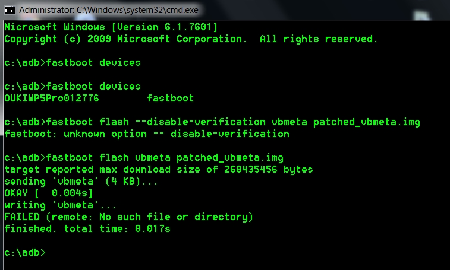450x270 pixels.
Task: Open the cmd.exe system menu icon
Action: pyautogui.click(x=10, y=11)
